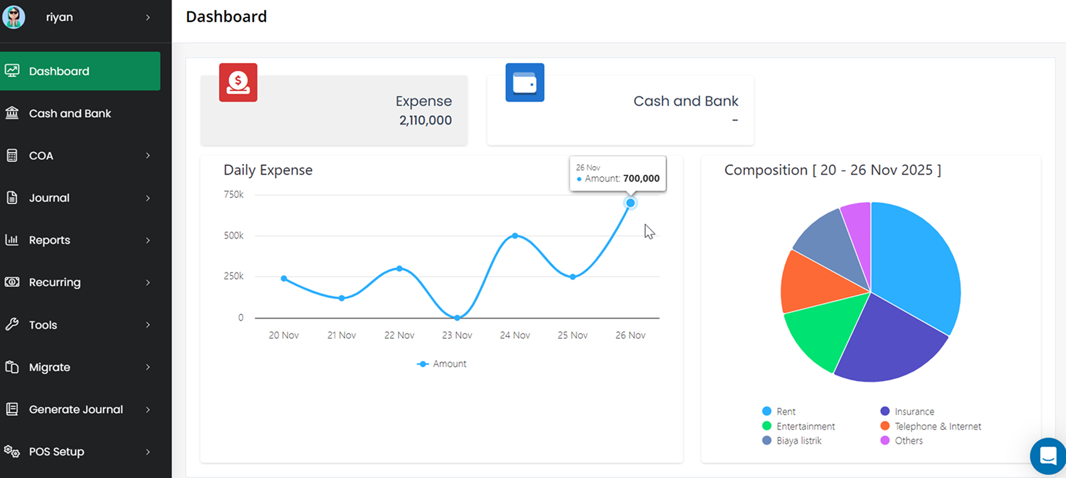Image resolution: width=1066 pixels, height=478 pixels.
Task: Click the 25 Nov data point
Action: coord(572,276)
